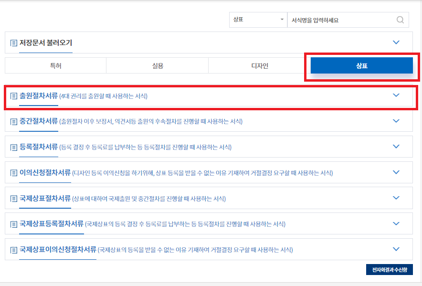Click the document icon beside 이의신청절차서류
422x286 pixels.
click(x=13, y=173)
